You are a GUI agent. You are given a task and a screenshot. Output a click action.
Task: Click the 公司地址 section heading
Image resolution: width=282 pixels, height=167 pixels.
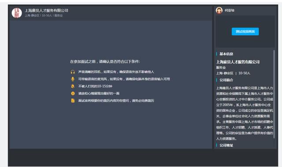[x=226, y=145]
